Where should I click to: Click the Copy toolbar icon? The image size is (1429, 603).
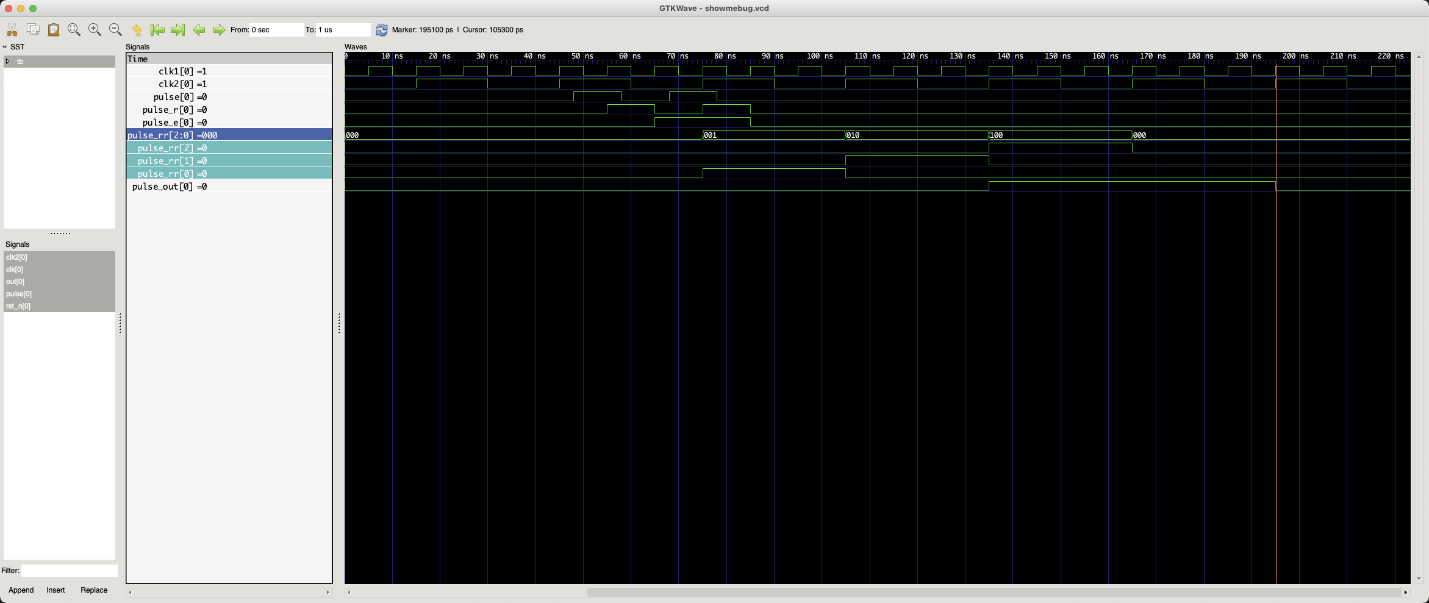33,29
